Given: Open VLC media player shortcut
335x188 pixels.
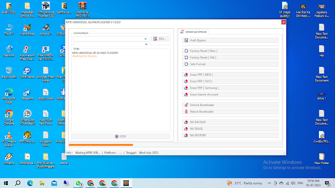Looking at the screenshot, I should click(x=9, y=139).
